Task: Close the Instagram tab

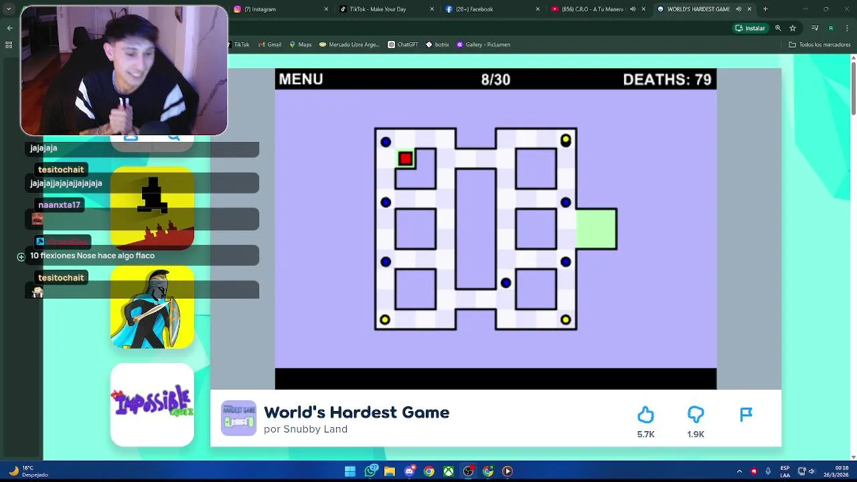Action: click(326, 9)
